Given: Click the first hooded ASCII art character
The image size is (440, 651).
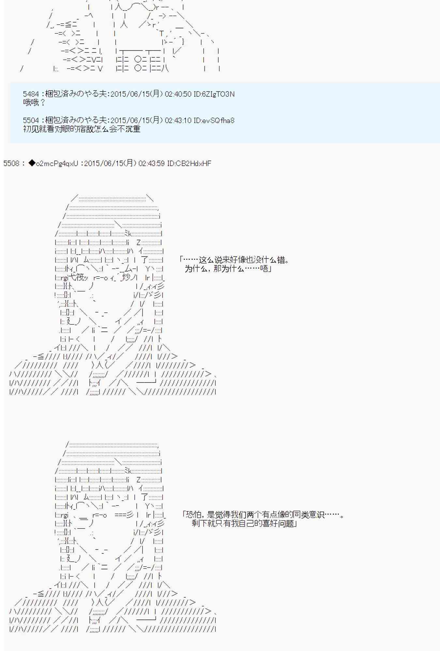Looking at the screenshot, I should point(113,295).
